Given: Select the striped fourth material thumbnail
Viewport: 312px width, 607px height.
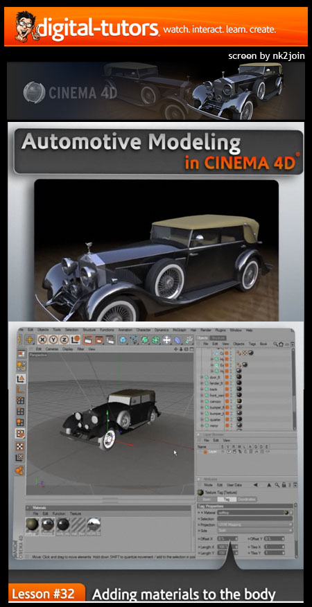Looking at the screenshot, I should 78,526.
